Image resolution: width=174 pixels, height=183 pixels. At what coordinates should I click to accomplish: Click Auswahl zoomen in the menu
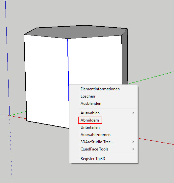(95, 135)
